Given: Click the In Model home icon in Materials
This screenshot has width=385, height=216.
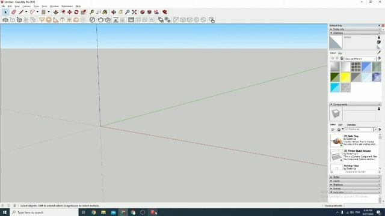Looking at the screenshot, I should click(x=342, y=59).
